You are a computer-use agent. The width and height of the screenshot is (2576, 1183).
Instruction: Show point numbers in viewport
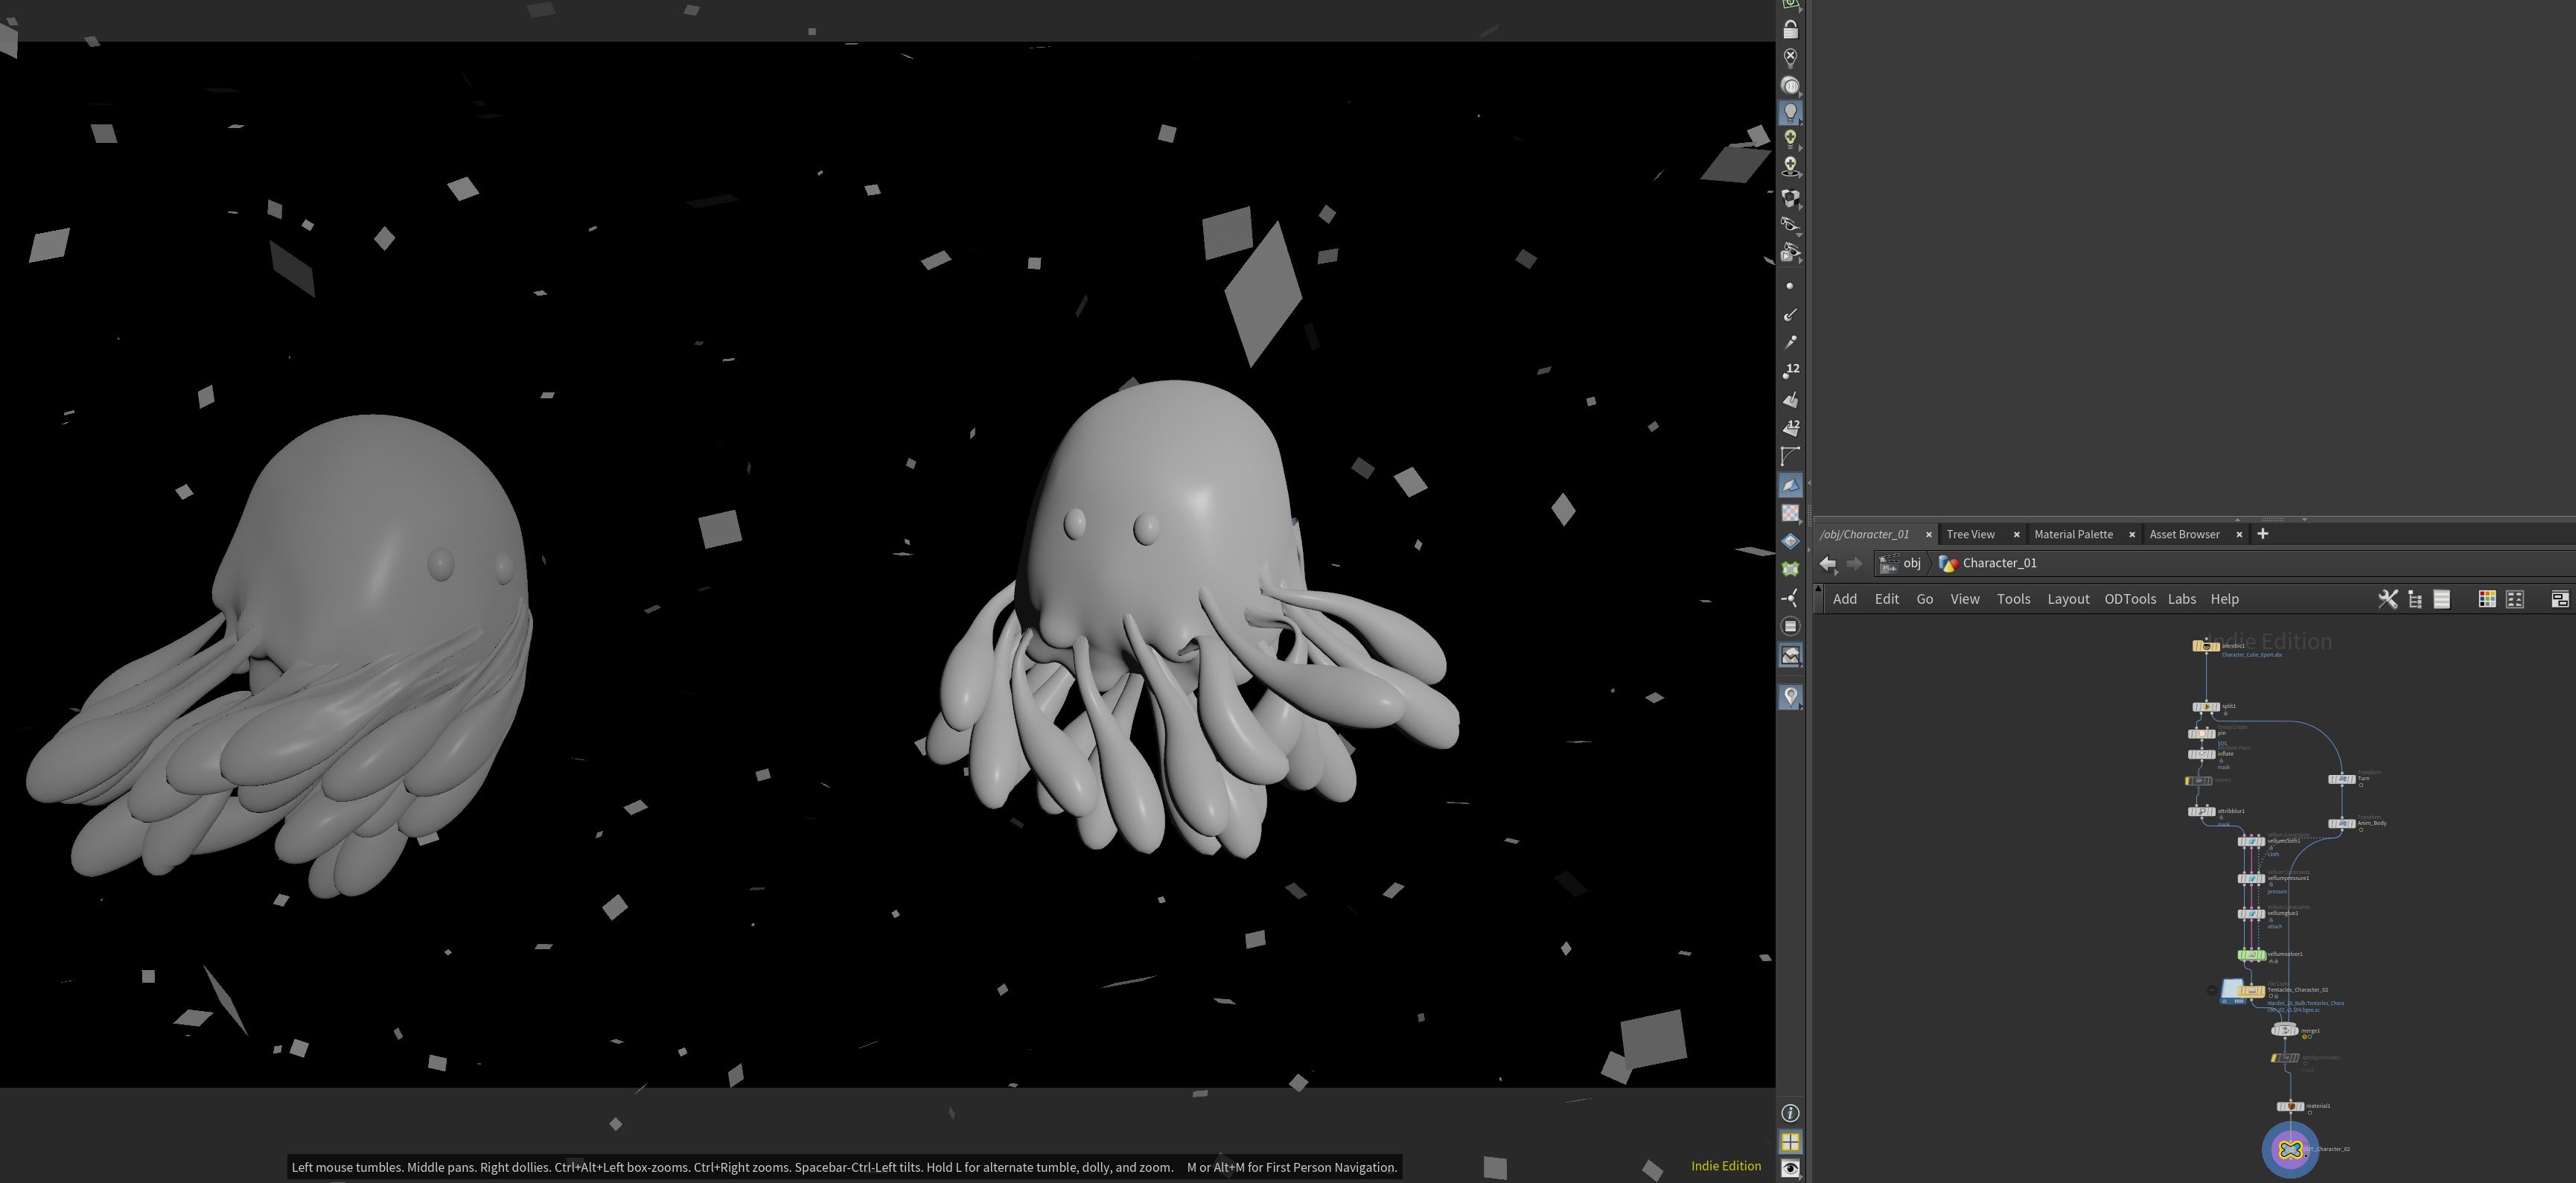point(1790,371)
